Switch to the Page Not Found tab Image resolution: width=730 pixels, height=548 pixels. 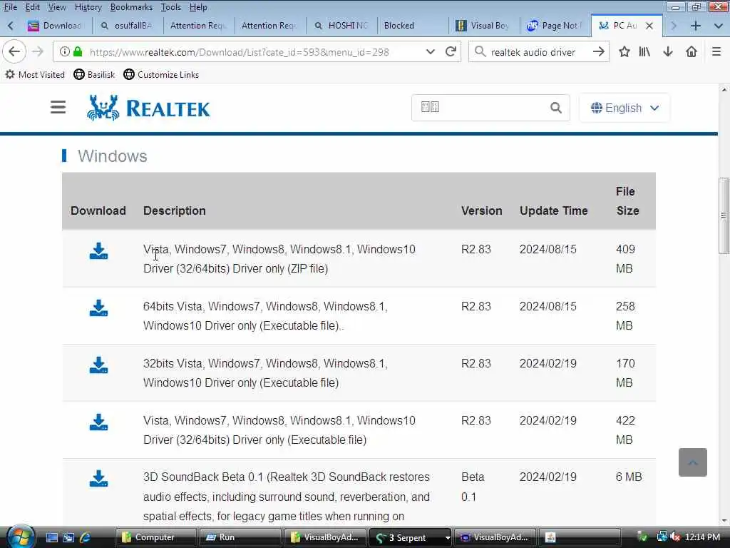555,26
